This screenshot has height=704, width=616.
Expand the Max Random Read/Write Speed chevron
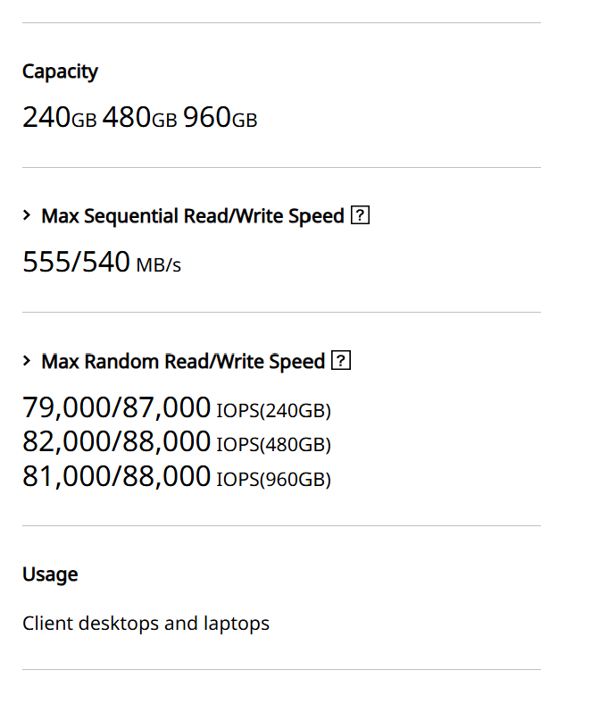[28, 361]
